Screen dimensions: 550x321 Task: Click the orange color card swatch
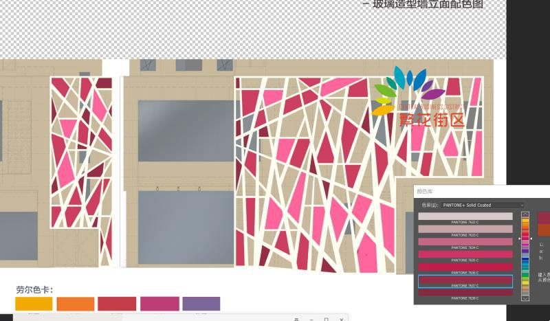point(76,303)
